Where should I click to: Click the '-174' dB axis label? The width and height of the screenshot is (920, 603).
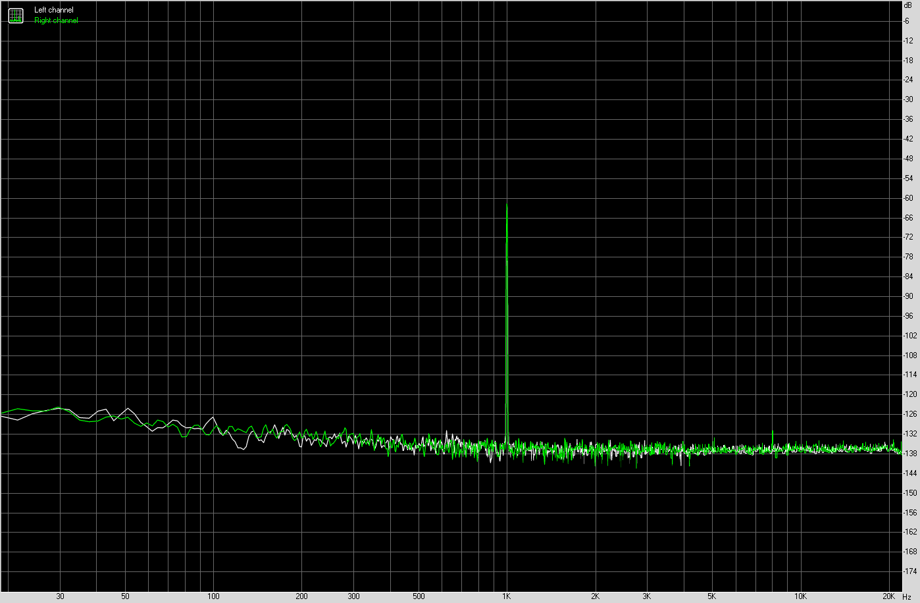(910, 571)
